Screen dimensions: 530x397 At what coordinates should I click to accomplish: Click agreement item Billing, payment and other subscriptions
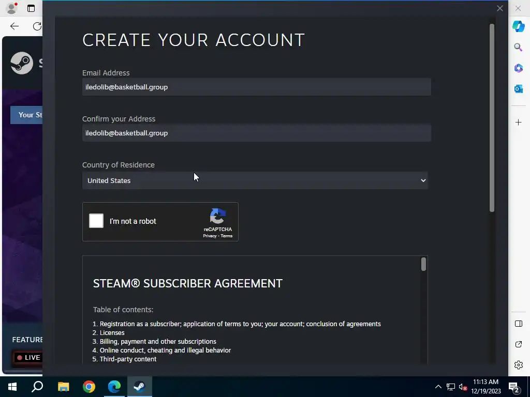[158, 341]
